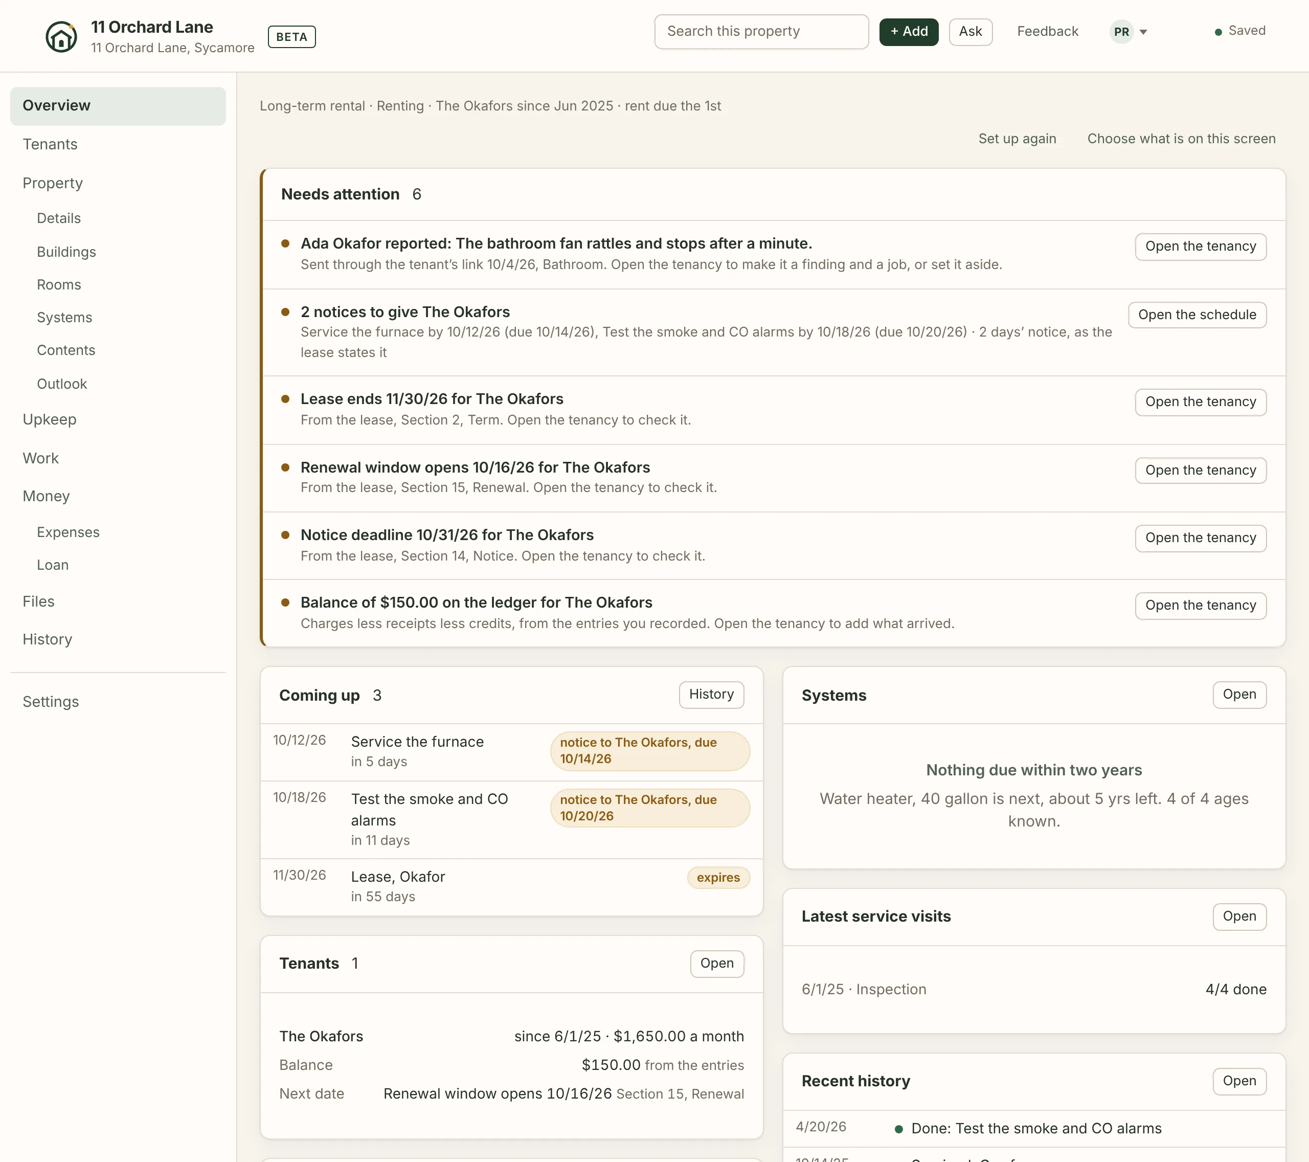Click Open in the Tenants card
The width and height of the screenshot is (1309, 1162).
point(716,964)
